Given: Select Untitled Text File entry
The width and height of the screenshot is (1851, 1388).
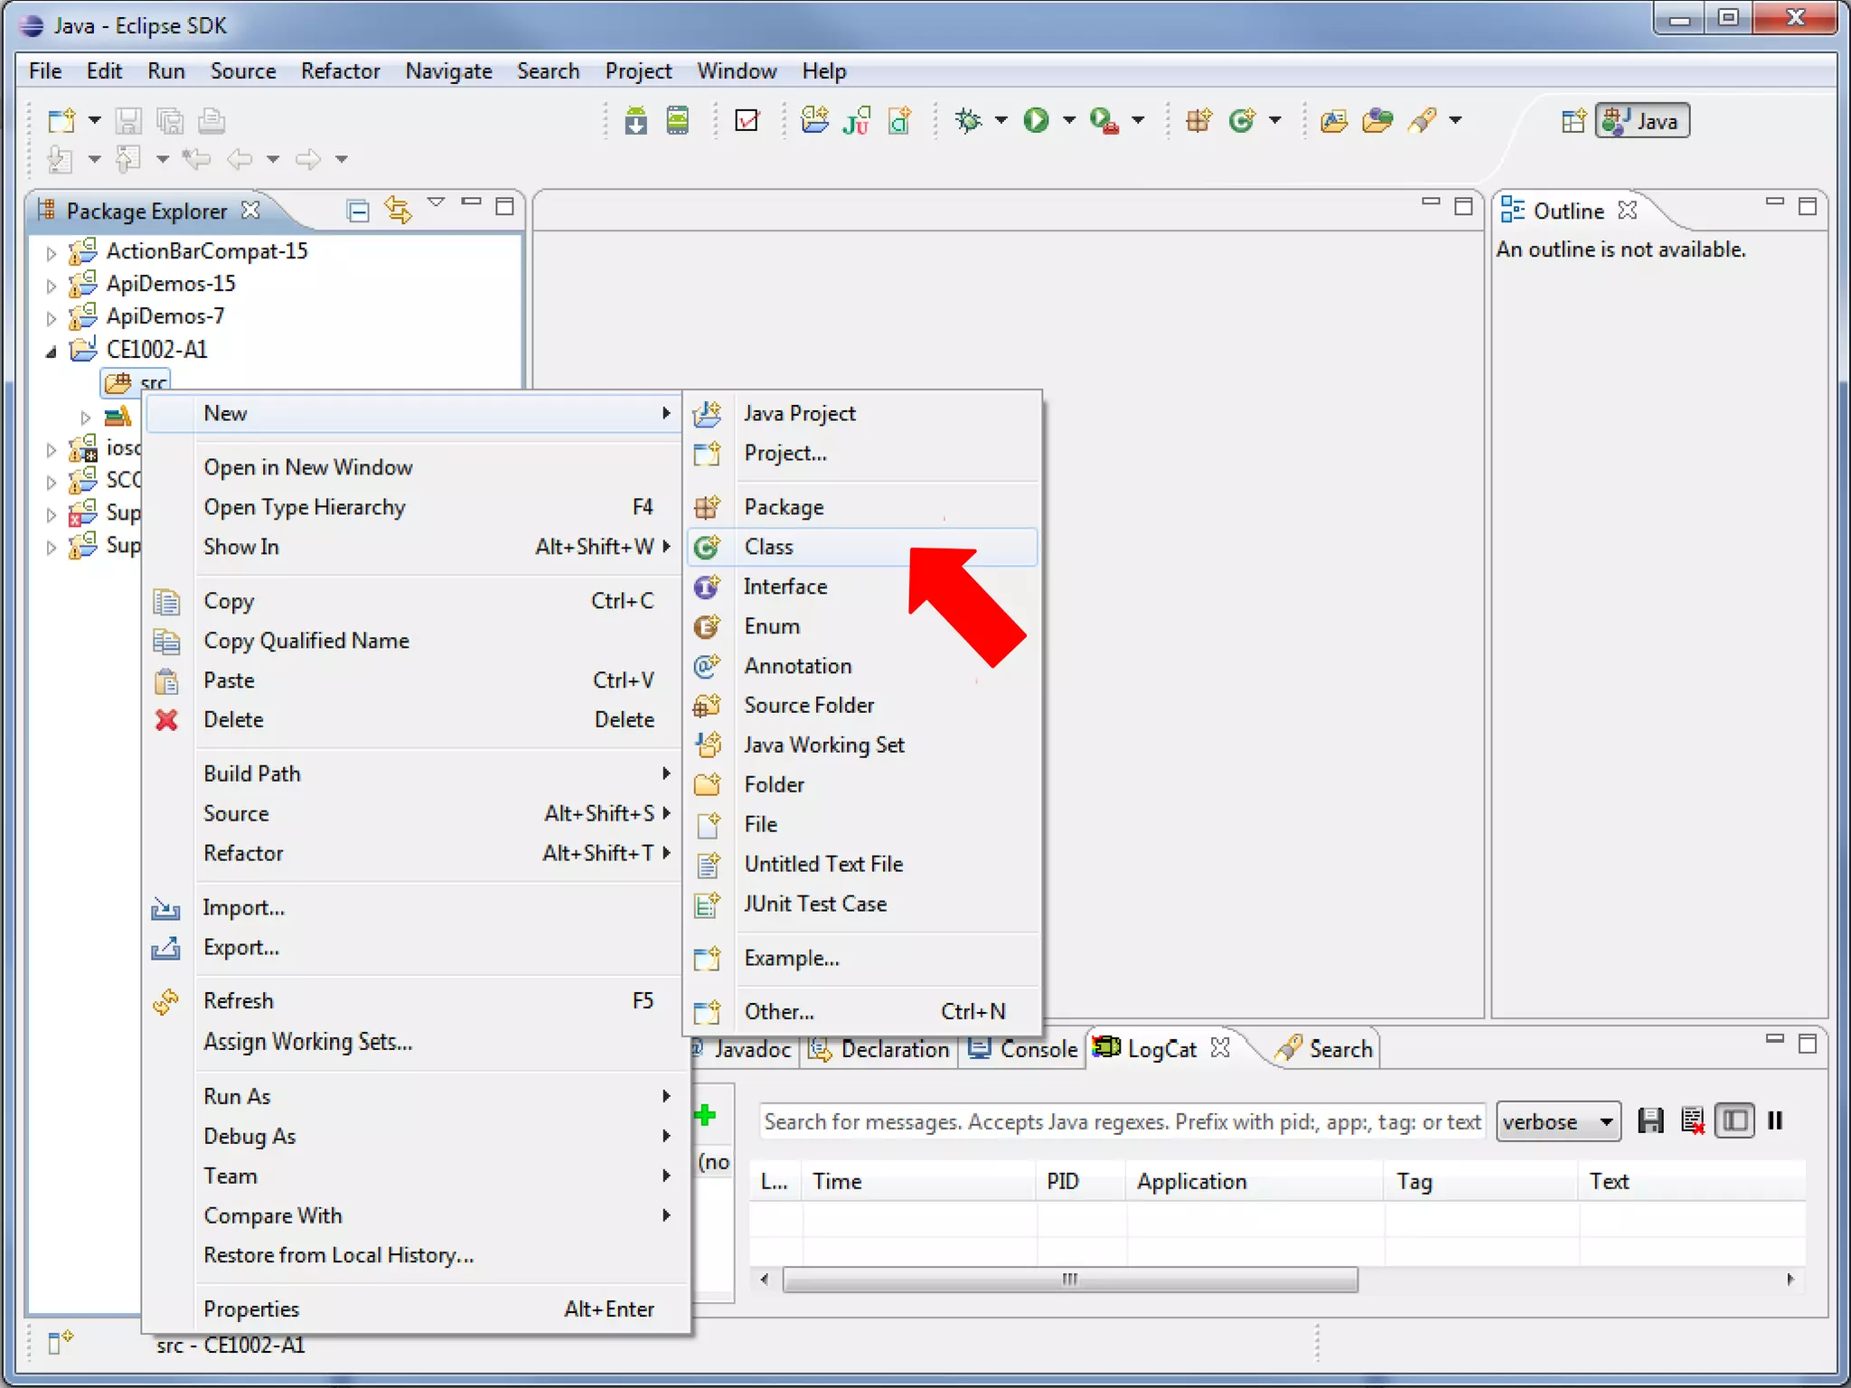Looking at the screenshot, I should [863, 864].
